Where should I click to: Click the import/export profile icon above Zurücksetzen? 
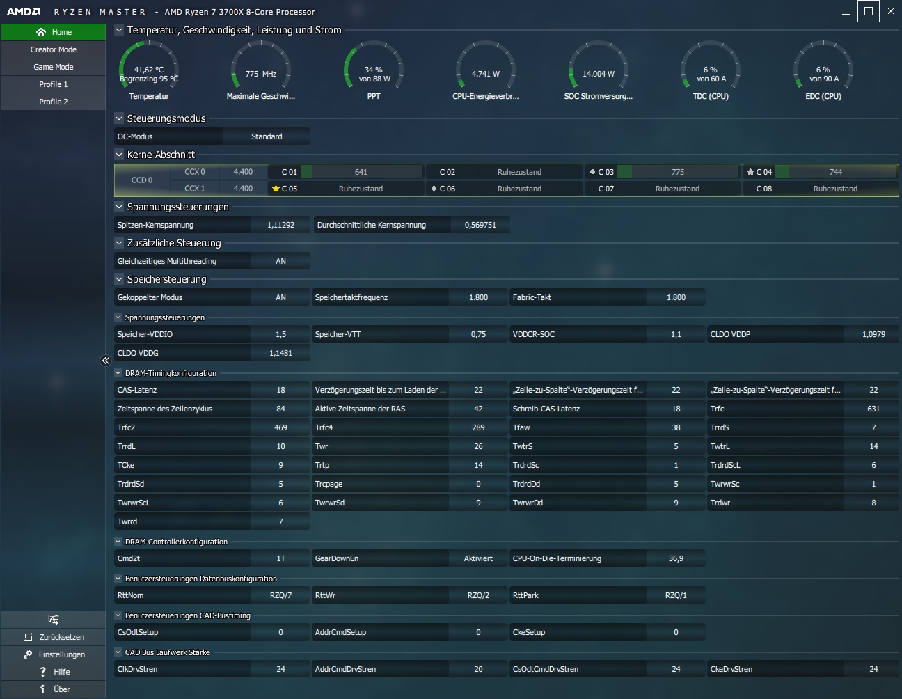coord(54,620)
